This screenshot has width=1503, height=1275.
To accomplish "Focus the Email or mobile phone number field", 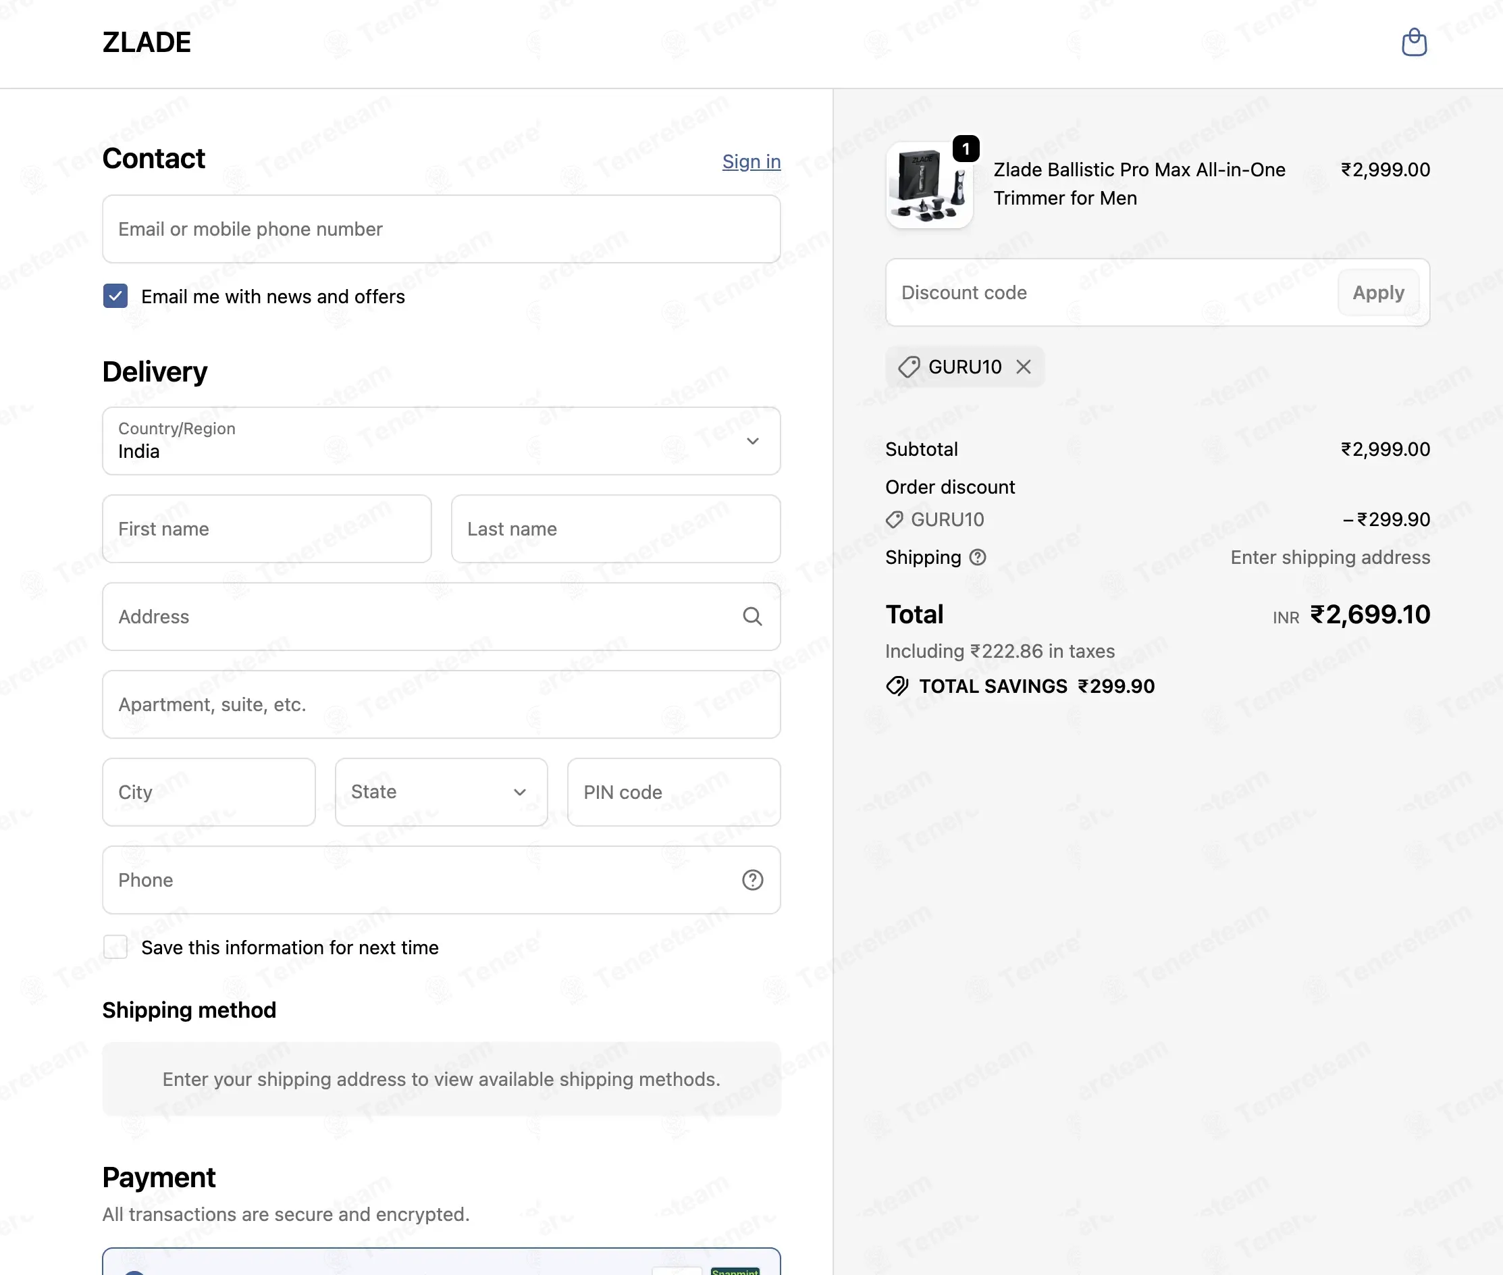I will click(x=442, y=229).
